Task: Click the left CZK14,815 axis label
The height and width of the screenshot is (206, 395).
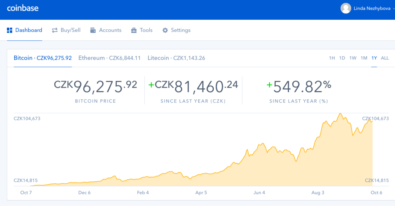Action: (x=25, y=180)
